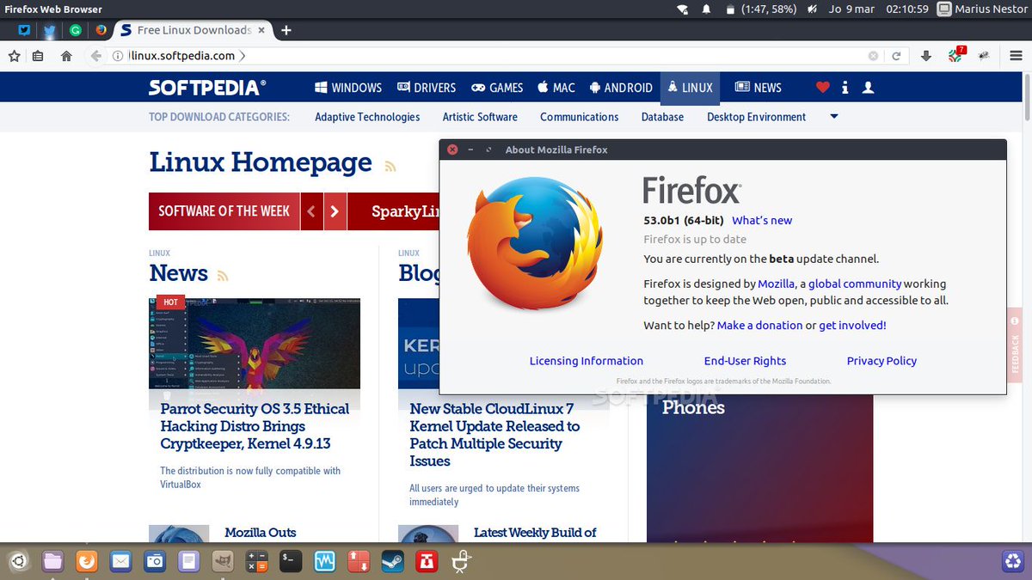Open the GAMES section
The width and height of the screenshot is (1032, 580).
coord(497,88)
